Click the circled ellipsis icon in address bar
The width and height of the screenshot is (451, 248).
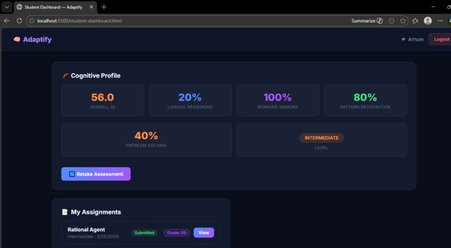[391, 21]
